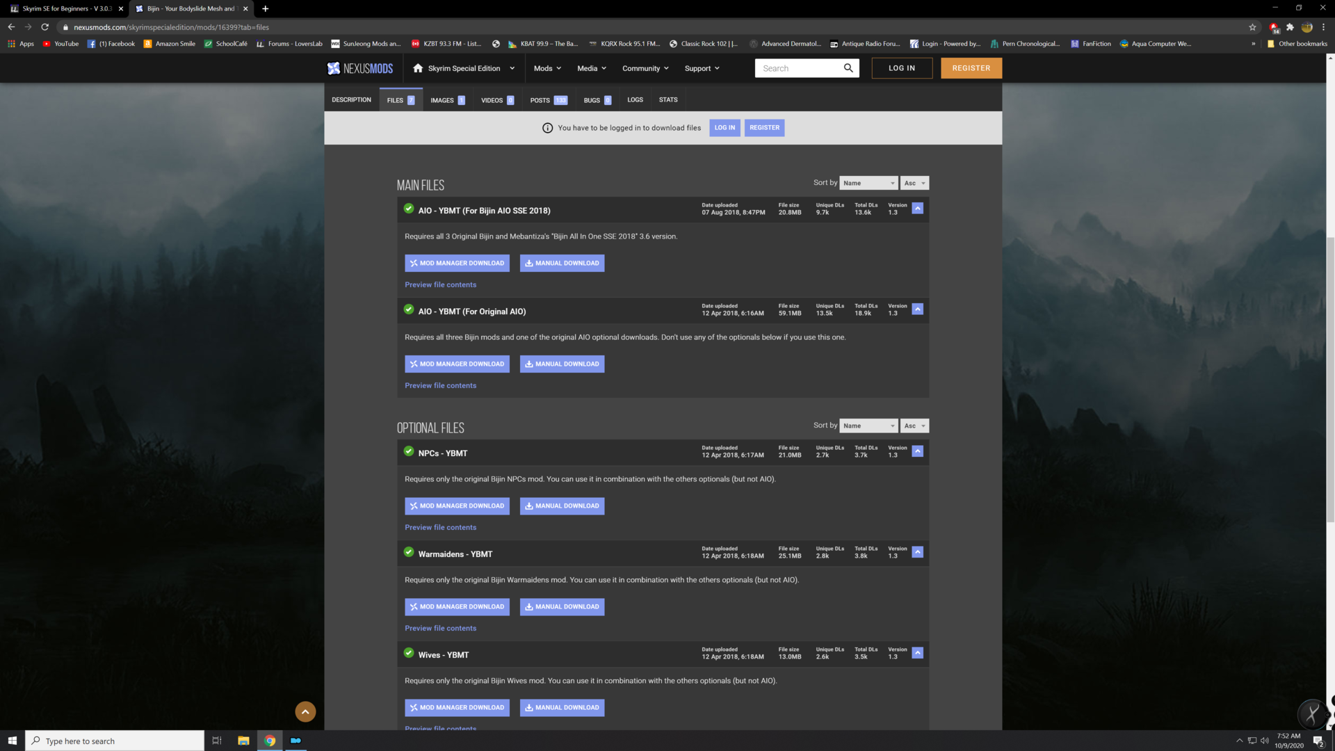
Task: Open the Forums - LoversLab bookmark
Action: click(289, 43)
